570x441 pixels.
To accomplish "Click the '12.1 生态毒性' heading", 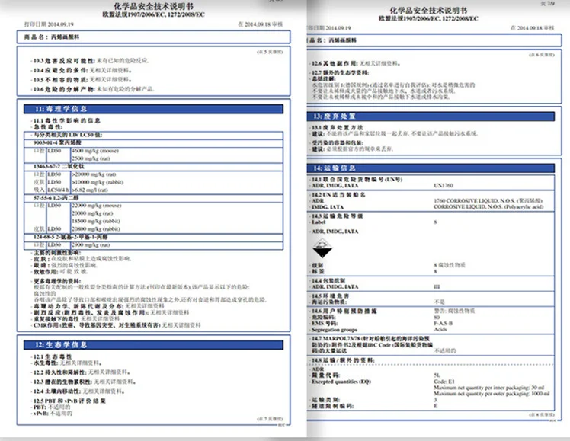I will click(x=53, y=356).
